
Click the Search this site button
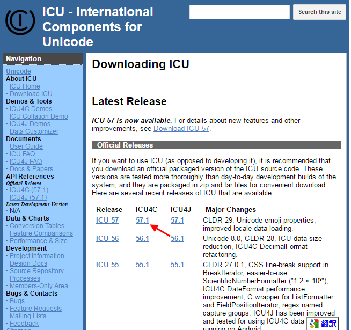click(319, 12)
